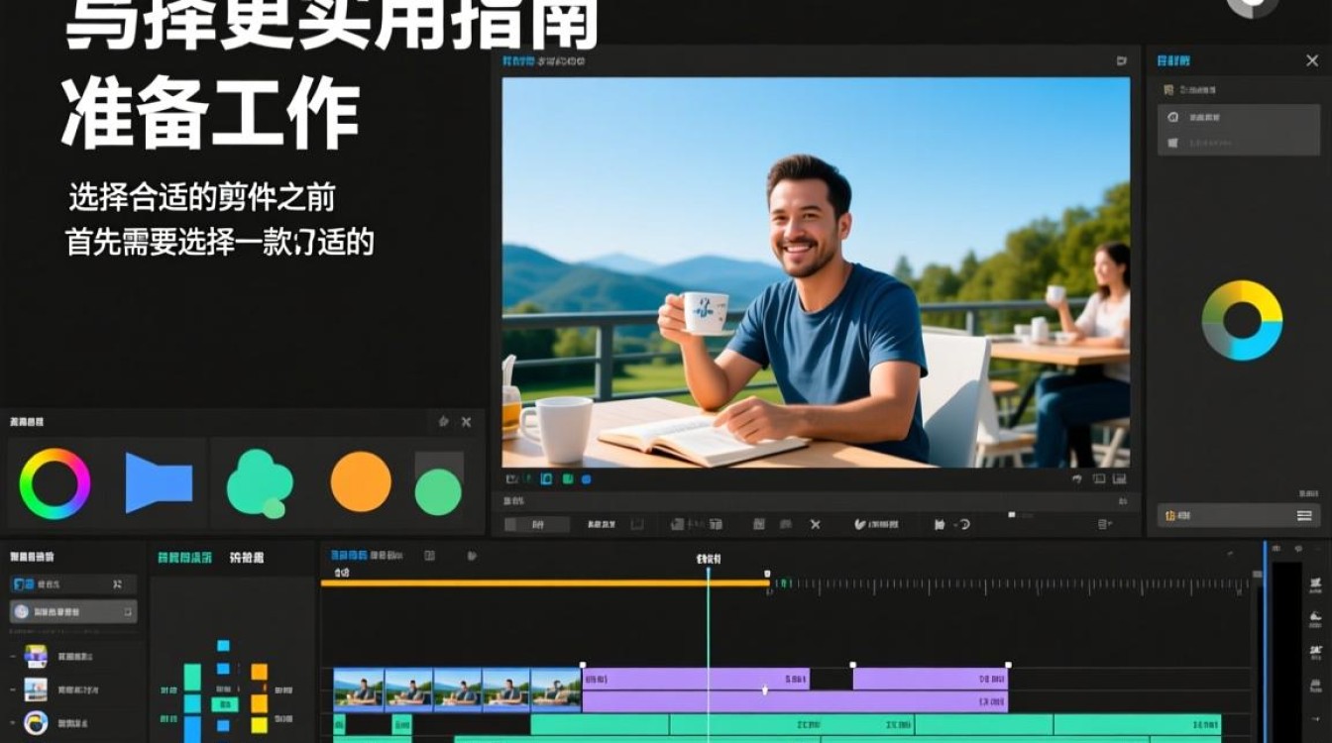Click the gray swatch button starting playback toolbar
The height and width of the screenshot is (743, 1332).
535,524
